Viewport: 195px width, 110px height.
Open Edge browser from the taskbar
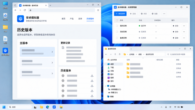coord(47,107)
